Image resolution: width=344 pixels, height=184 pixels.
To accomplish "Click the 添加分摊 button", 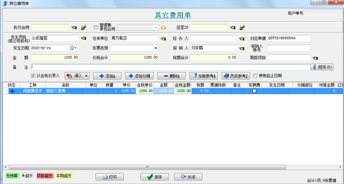I will click(x=139, y=76).
